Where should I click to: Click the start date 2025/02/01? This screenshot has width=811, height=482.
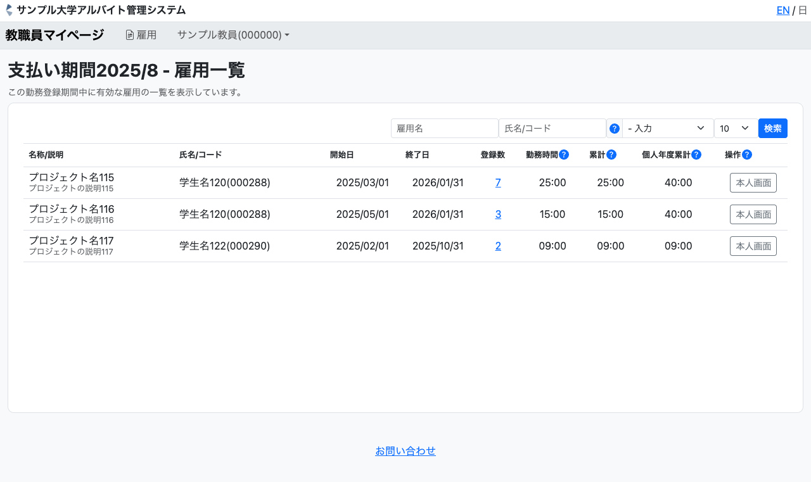pos(362,246)
